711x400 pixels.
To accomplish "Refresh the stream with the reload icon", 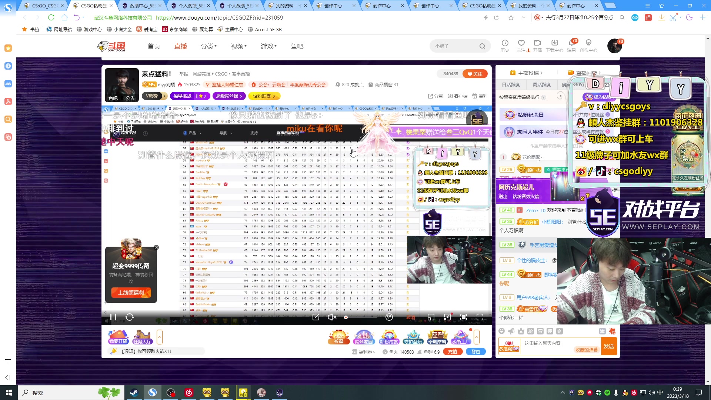I will 130,317.
